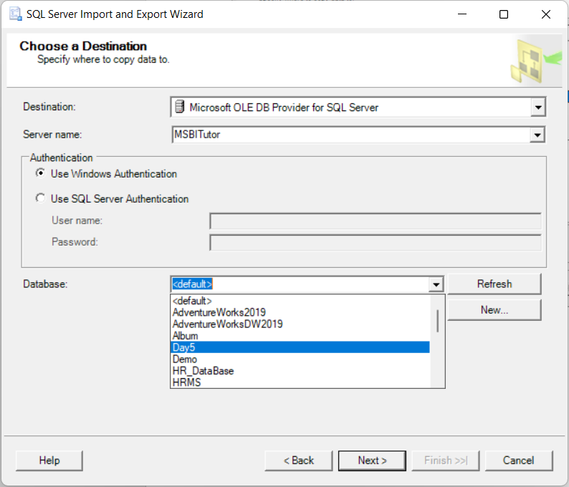Pick Demo from the database list
The height and width of the screenshot is (487, 569).
pyautogui.click(x=300, y=359)
